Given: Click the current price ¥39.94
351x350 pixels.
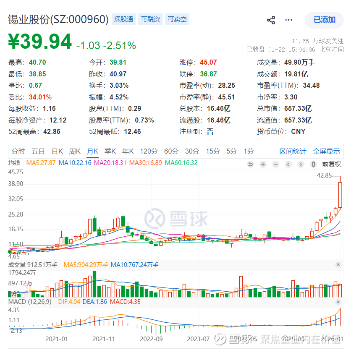Looking at the screenshot, I should [40, 42].
